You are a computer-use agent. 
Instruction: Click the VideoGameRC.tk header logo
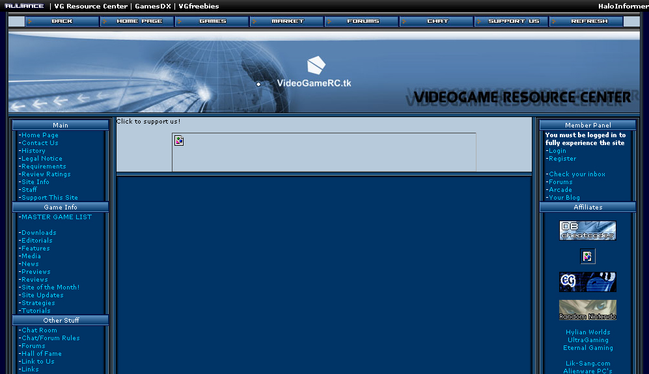pos(314,73)
